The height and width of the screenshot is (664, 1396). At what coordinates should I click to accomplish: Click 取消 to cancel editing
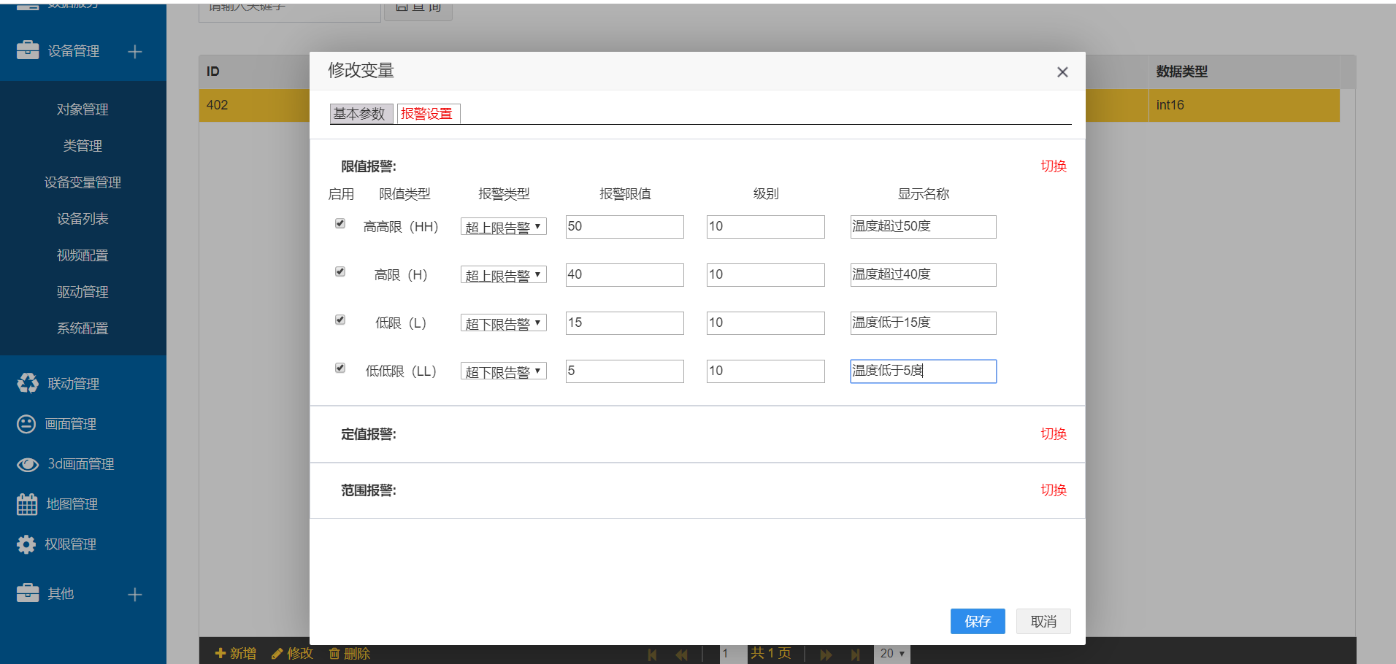1043,621
